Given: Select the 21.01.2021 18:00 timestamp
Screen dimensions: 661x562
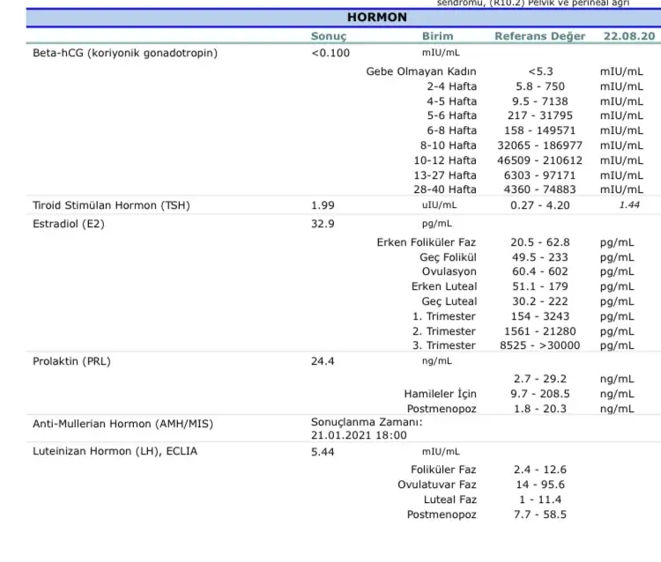Looking at the screenshot, I should 359,436.
